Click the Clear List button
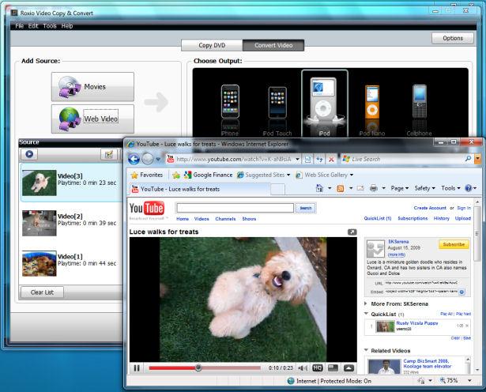486x392 pixels. tap(42, 292)
